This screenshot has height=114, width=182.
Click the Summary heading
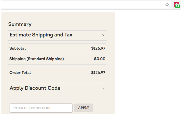[20, 25]
